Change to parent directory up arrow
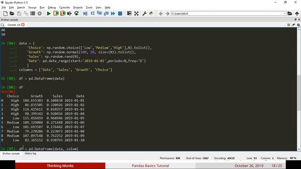 pyautogui.click(x=297, y=14)
